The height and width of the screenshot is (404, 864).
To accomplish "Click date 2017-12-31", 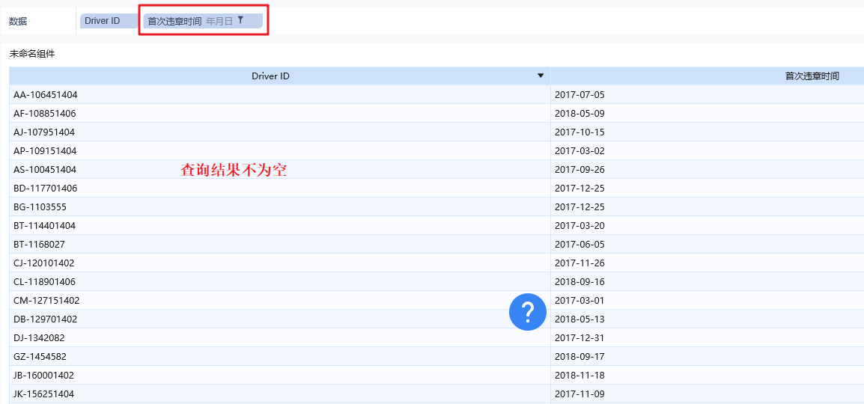I will tap(579, 338).
